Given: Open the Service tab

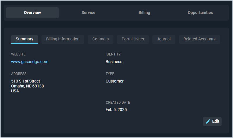Looking at the screenshot, I should click(x=88, y=13).
